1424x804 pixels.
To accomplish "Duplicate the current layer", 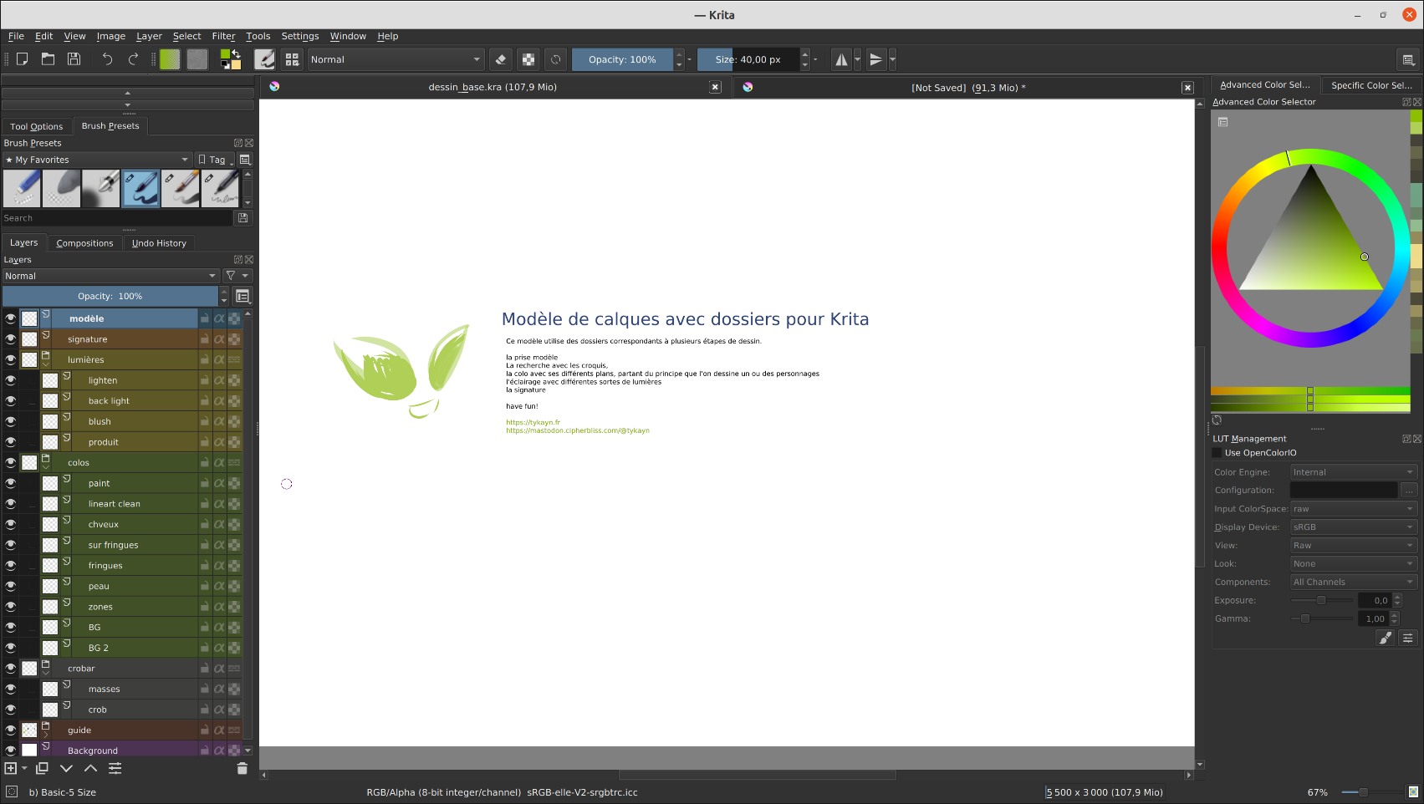I will coord(42,768).
